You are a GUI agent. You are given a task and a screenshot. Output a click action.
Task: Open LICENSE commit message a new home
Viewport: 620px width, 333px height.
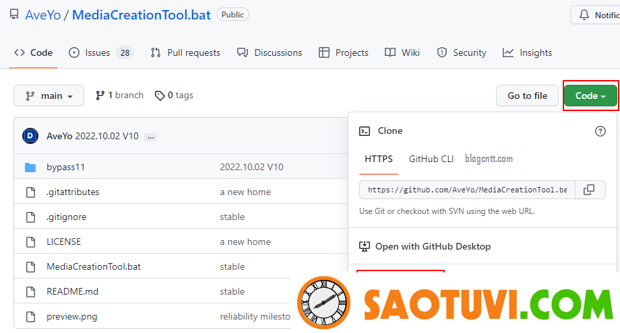[245, 242]
